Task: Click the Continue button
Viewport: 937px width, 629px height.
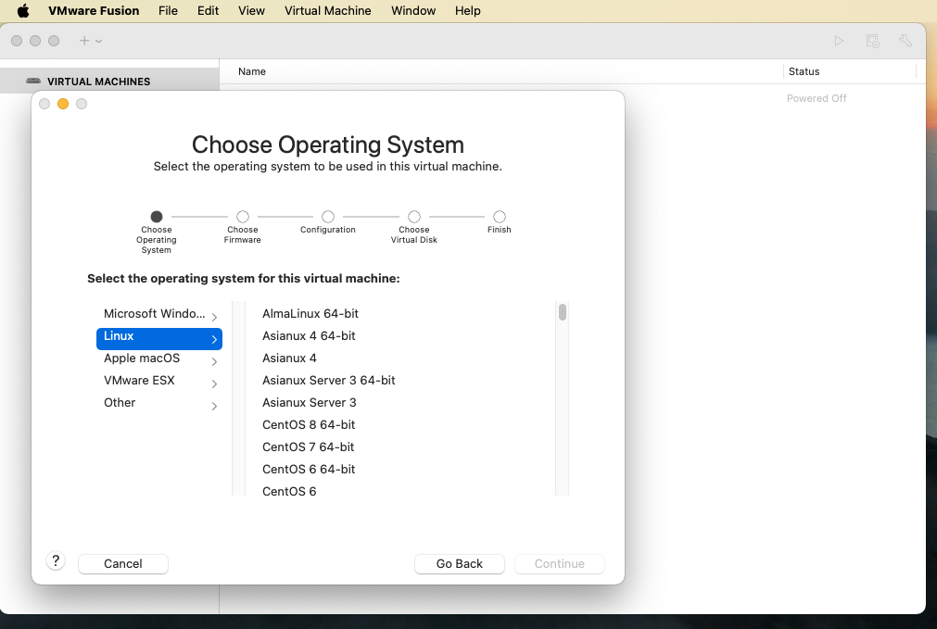Action: 560,564
